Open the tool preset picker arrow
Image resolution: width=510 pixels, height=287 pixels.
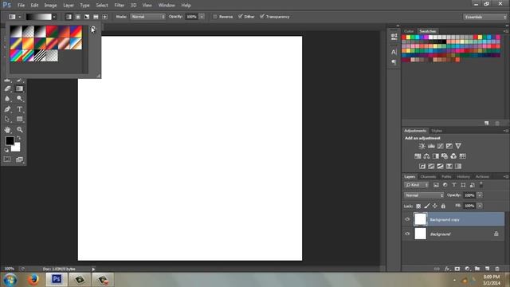point(19,17)
